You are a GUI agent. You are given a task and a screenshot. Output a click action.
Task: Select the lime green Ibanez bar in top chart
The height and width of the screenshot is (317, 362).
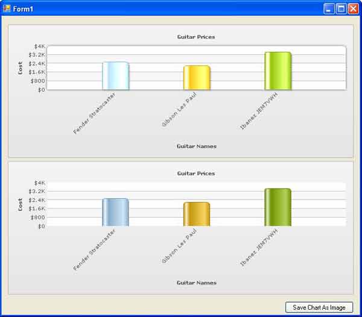point(278,71)
